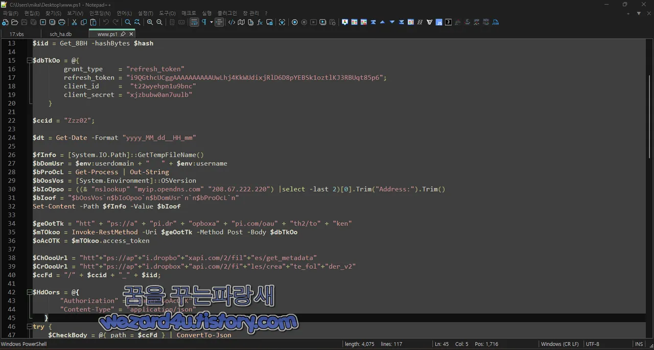Viewport: 654px width, 350px height.
Task: Collapse fold marker at line 15
Action: coord(29,60)
